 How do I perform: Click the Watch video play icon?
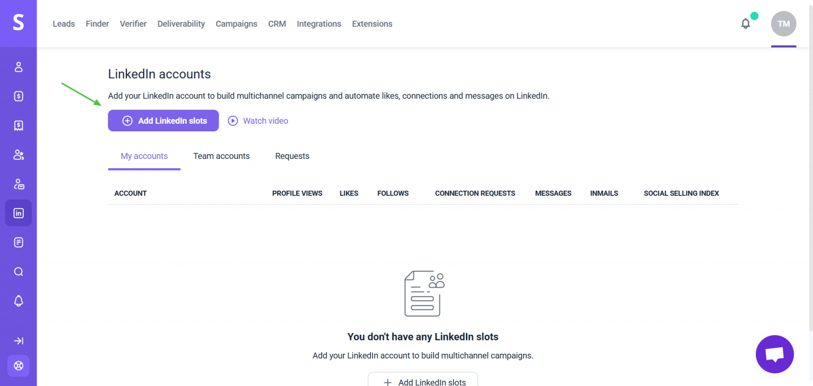[x=233, y=121]
